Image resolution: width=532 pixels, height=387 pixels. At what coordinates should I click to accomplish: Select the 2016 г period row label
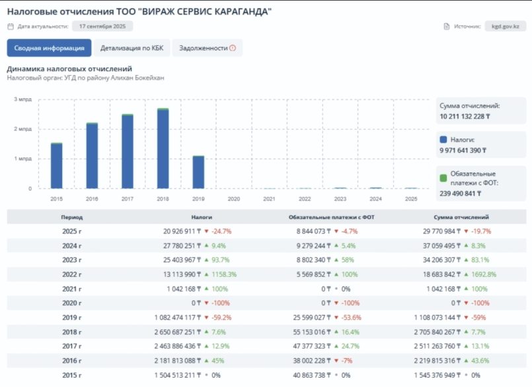tap(71, 361)
